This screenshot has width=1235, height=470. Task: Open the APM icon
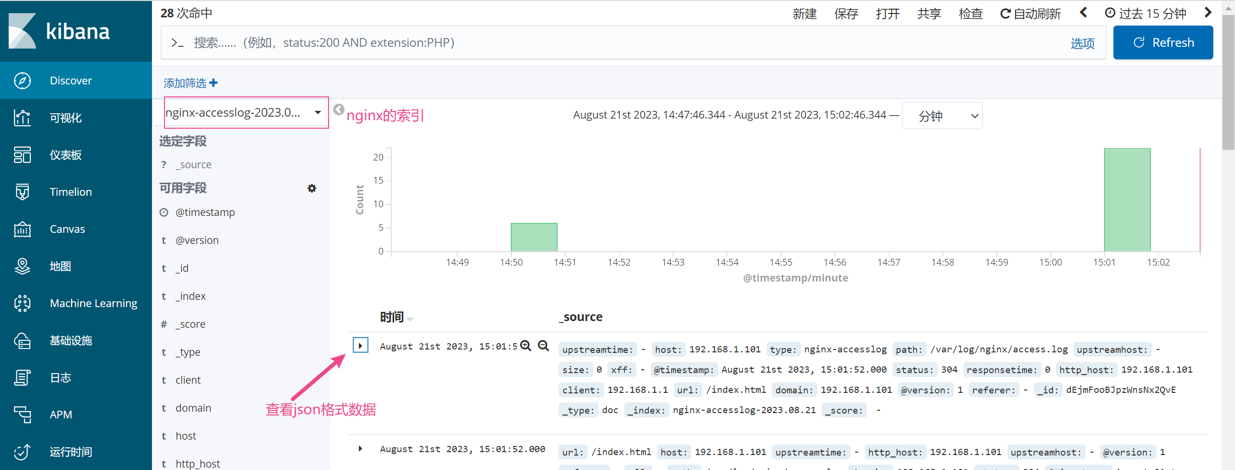click(x=22, y=415)
